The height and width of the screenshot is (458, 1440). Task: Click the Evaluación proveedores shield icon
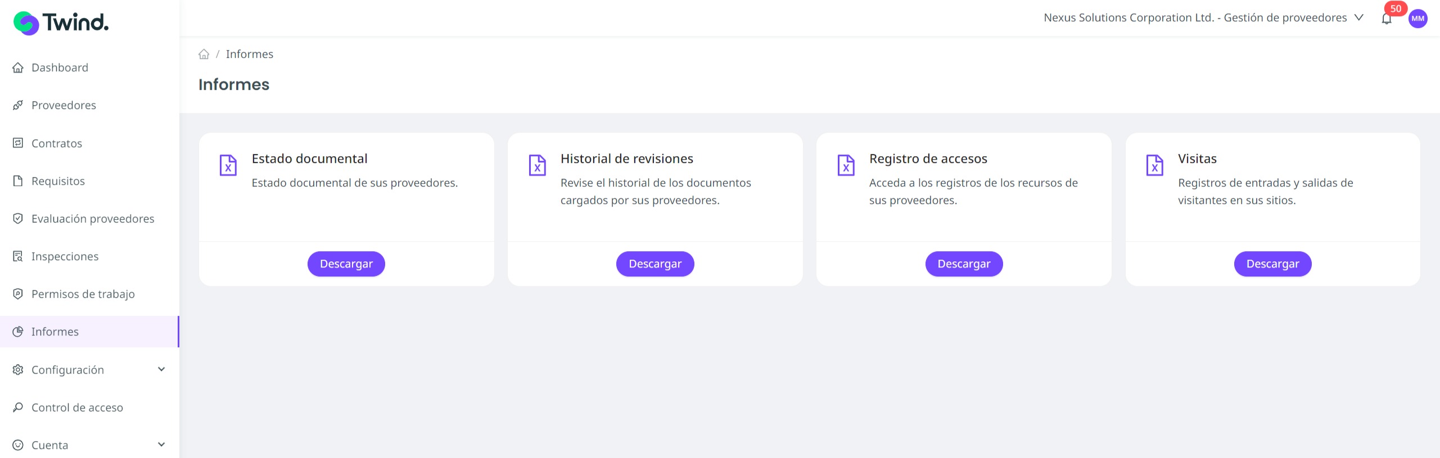(x=18, y=218)
